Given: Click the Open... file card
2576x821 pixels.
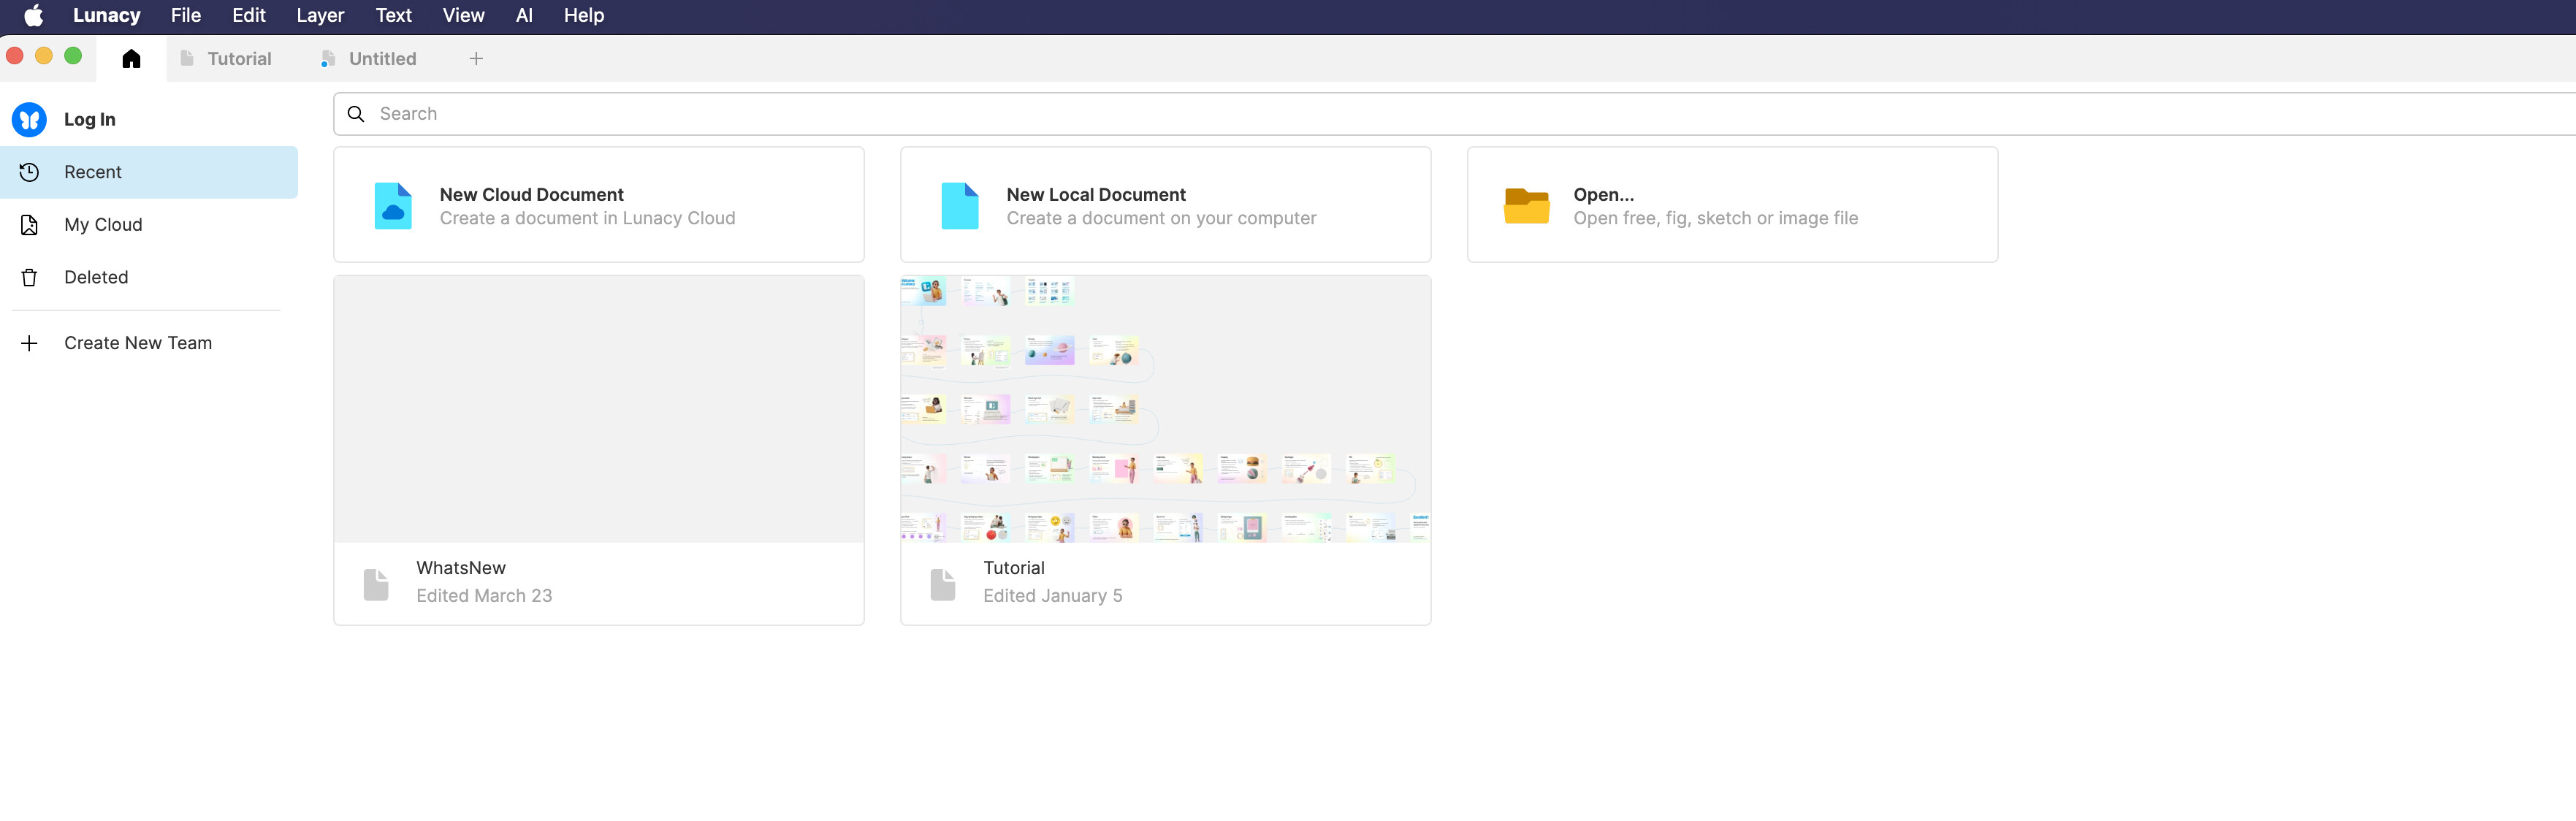Looking at the screenshot, I should coord(1733,205).
